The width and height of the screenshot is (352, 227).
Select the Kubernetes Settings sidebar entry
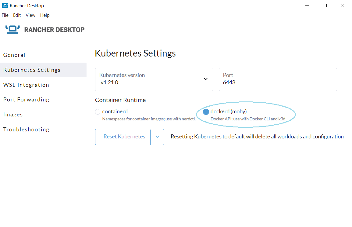point(32,70)
